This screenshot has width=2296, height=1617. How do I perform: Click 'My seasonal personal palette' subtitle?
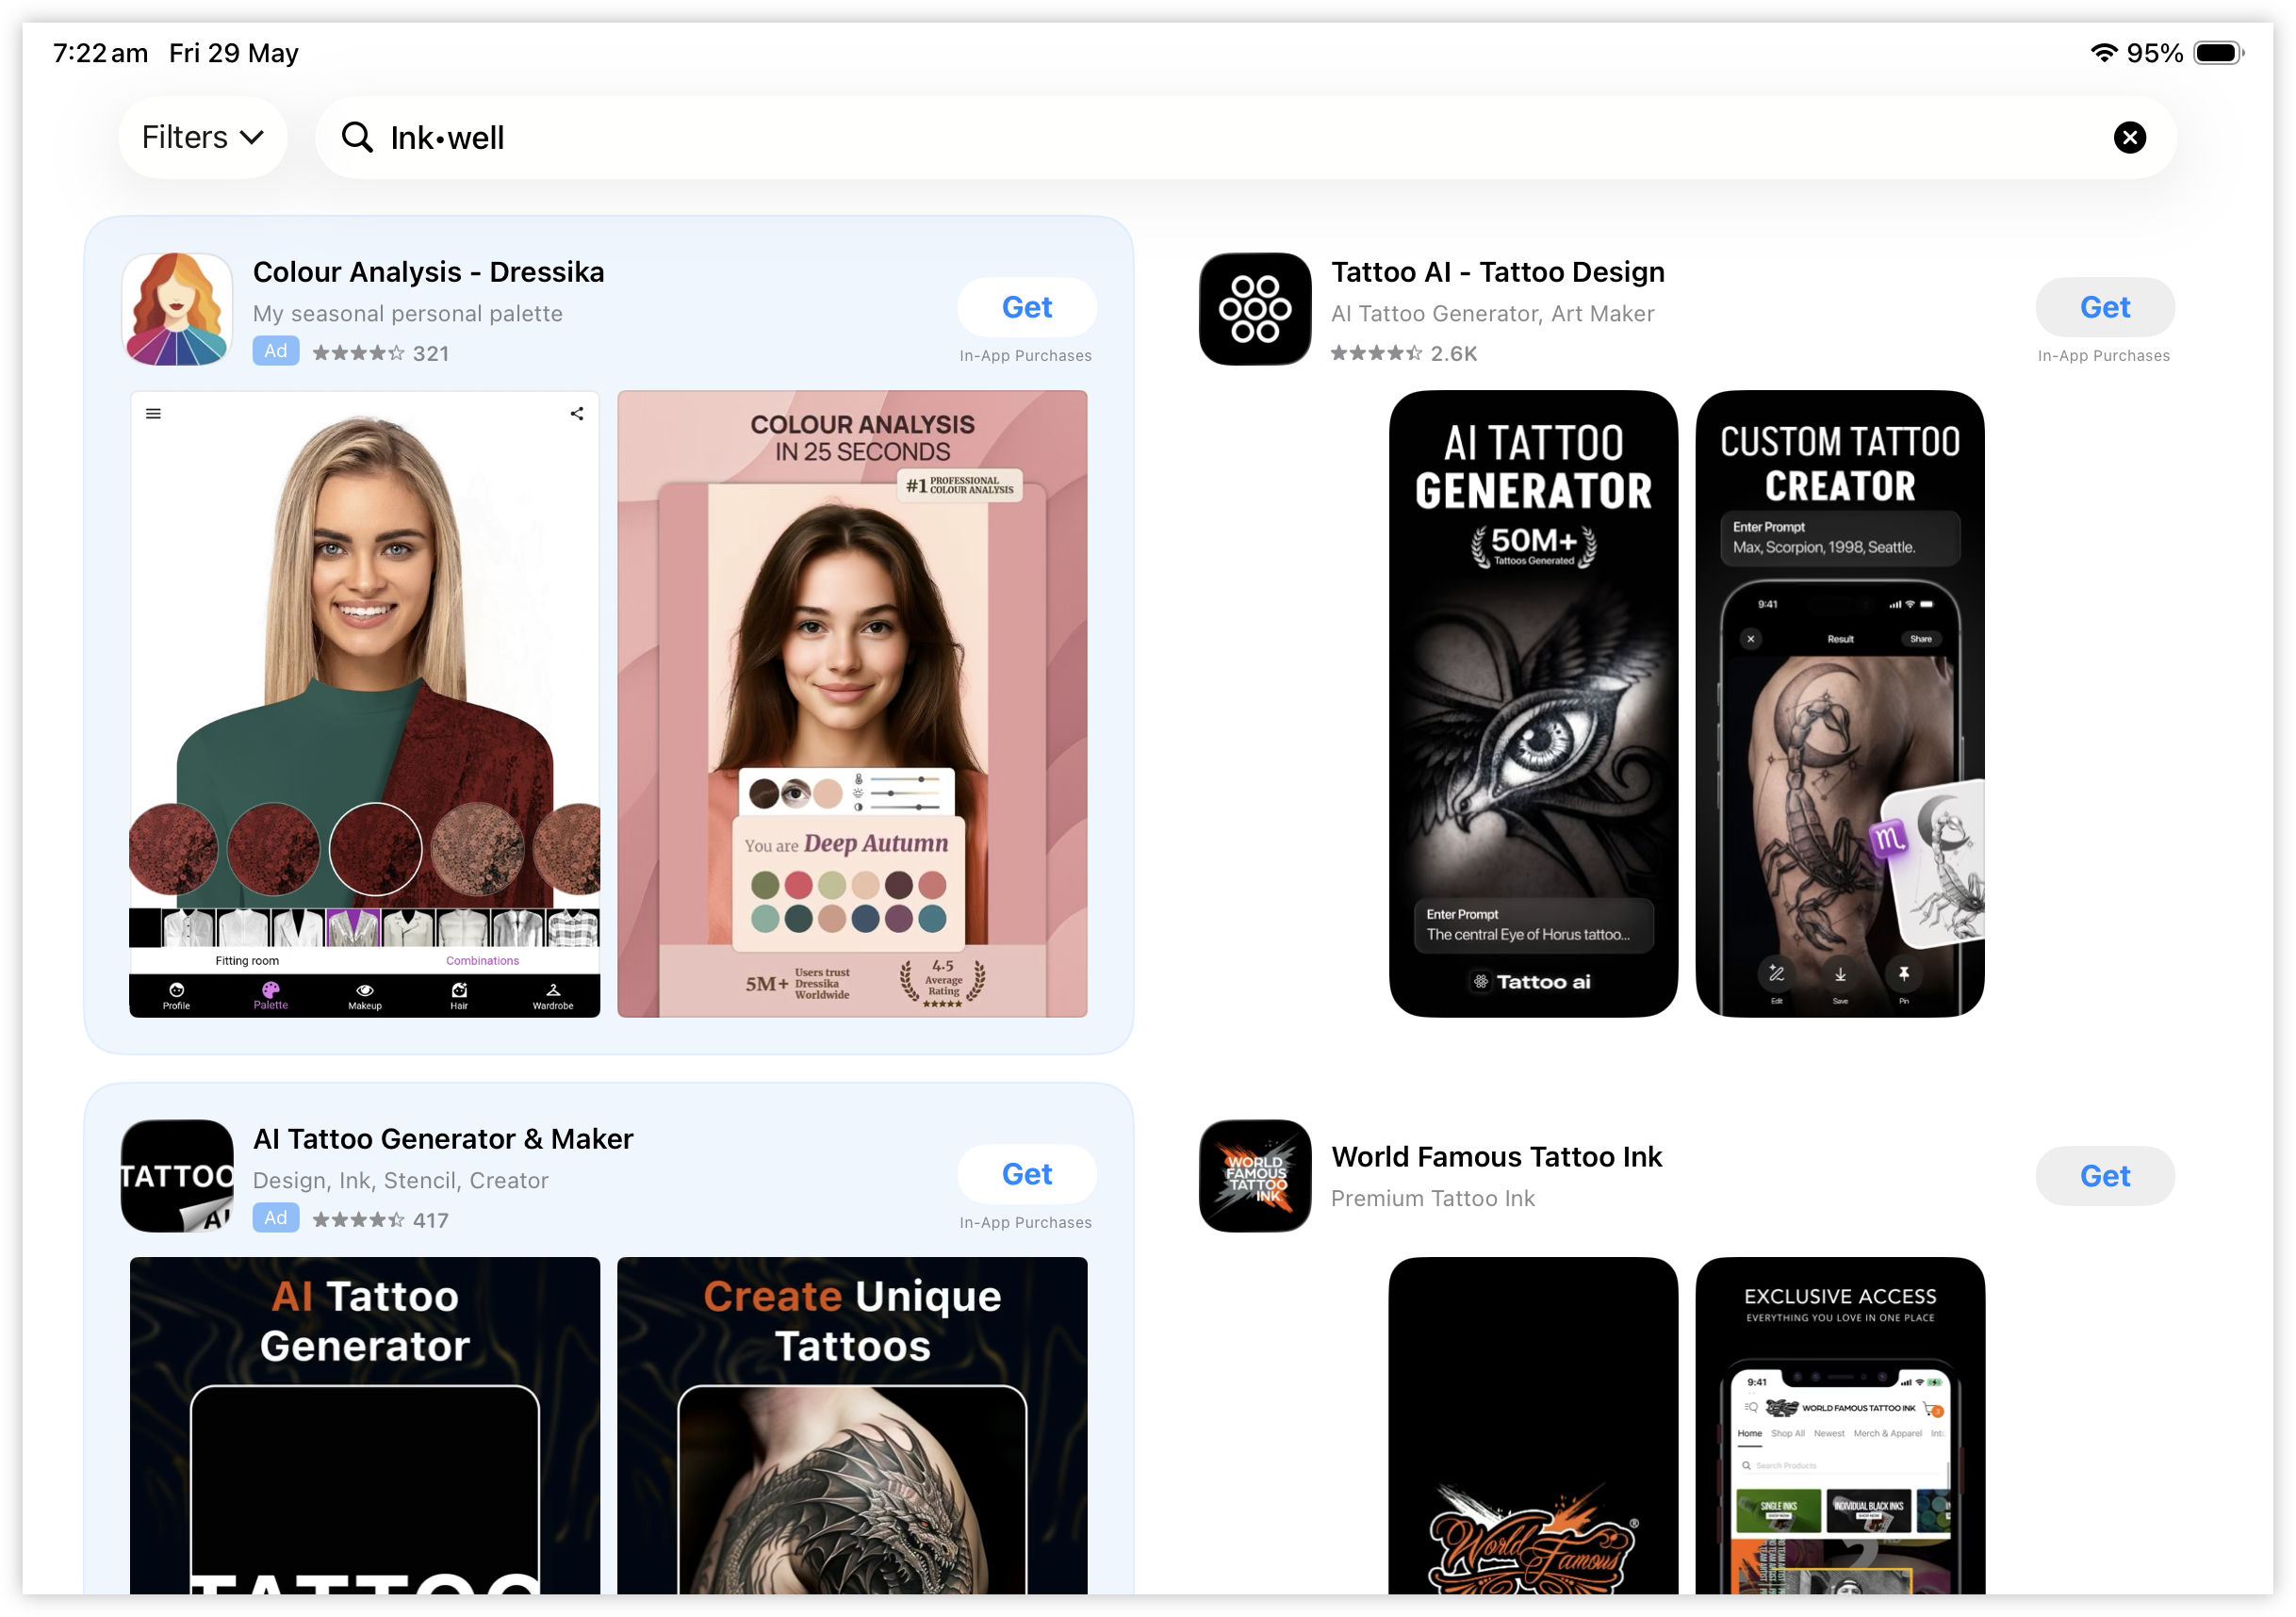(x=408, y=313)
